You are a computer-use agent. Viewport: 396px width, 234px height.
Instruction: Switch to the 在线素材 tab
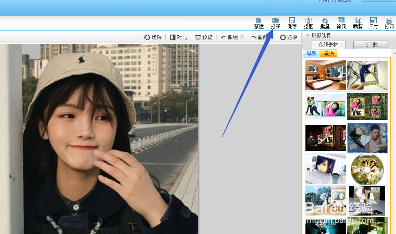(328, 45)
